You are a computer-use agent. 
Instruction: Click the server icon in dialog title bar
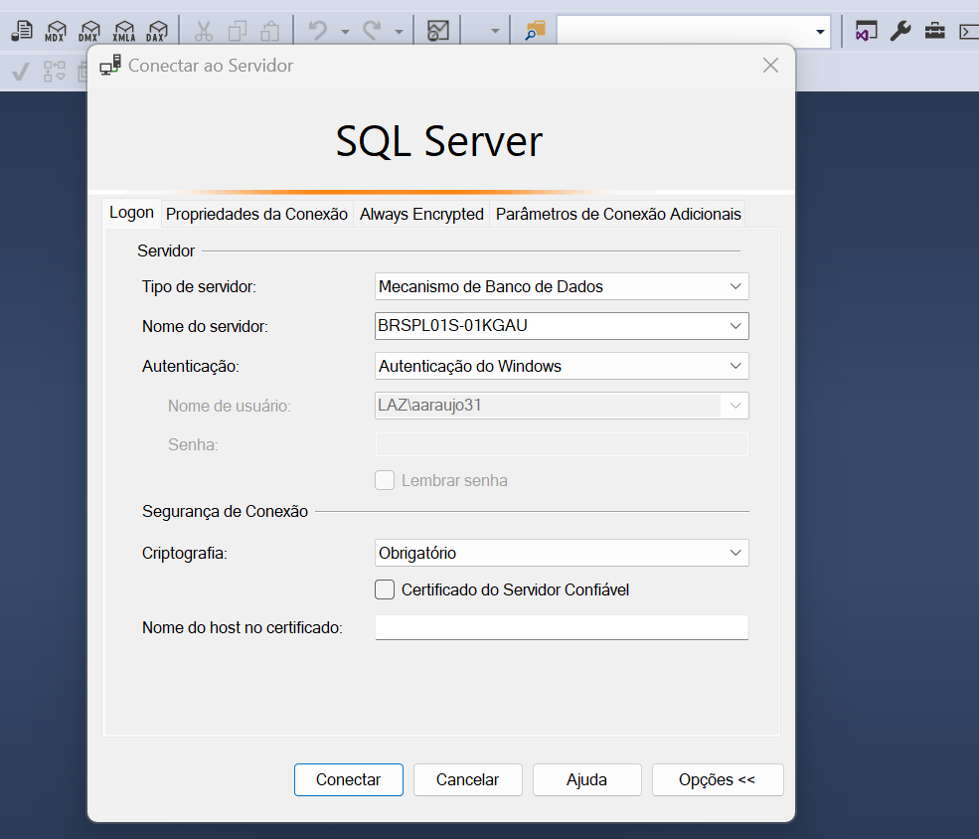tap(110, 65)
